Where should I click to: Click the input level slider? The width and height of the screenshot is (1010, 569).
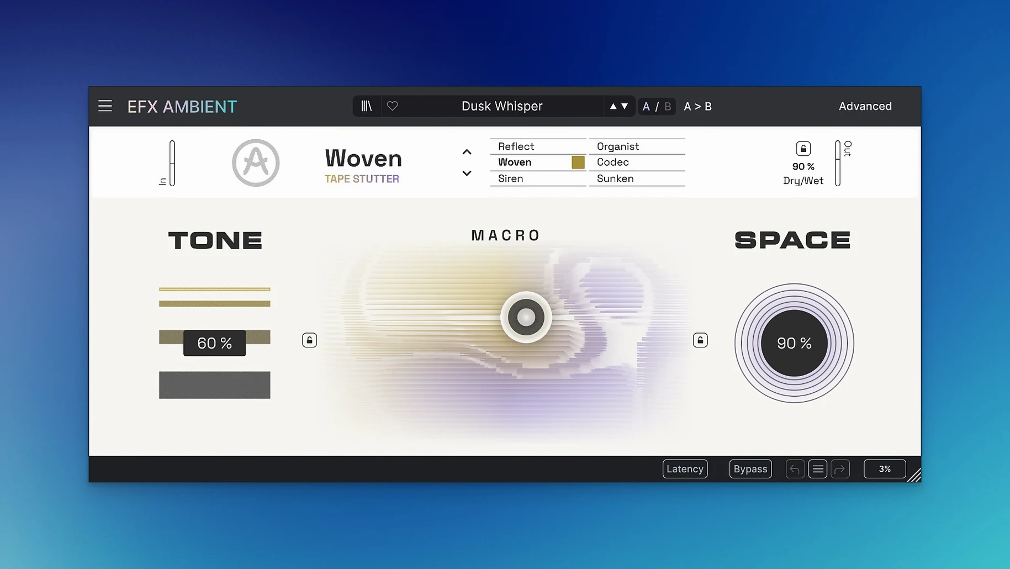(x=172, y=163)
